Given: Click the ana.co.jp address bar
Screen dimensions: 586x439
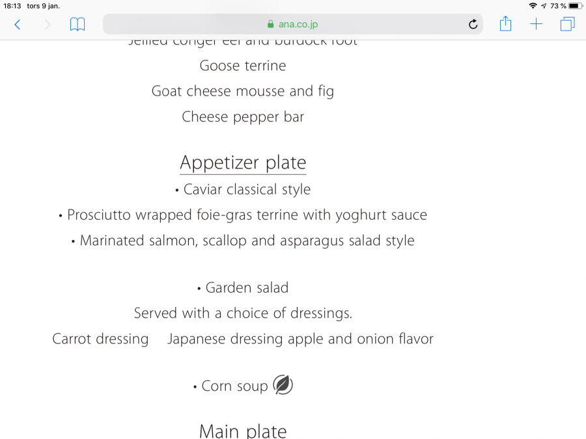Looking at the screenshot, I should [x=293, y=25].
